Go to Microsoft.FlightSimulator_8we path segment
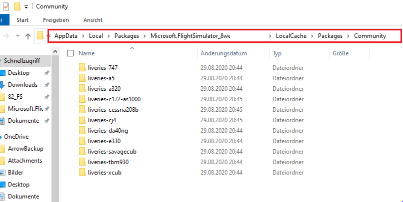Screen dimensions: 403x202 click(x=190, y=36)
